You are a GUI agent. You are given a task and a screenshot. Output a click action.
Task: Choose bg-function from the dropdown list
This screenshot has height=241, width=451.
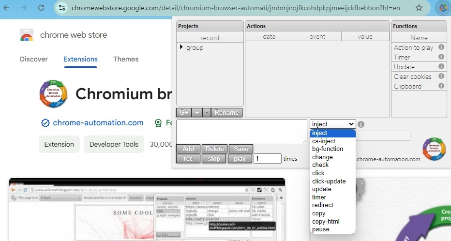(x=333, y=149)
